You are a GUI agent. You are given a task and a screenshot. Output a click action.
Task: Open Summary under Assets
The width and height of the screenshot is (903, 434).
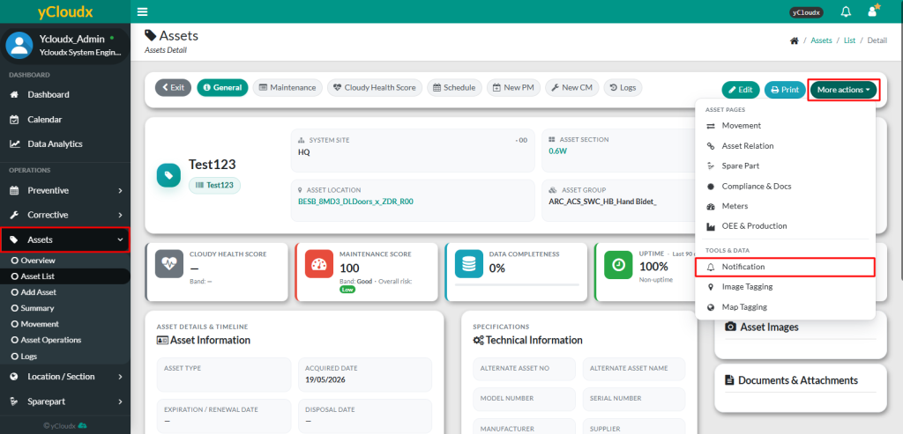[x=65, y=308]
